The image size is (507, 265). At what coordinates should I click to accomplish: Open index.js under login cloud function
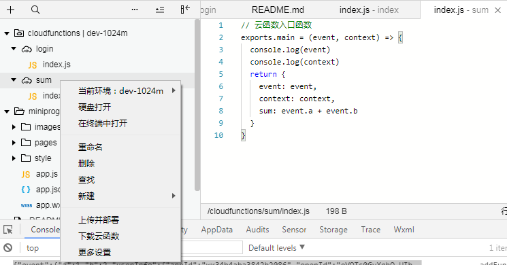point(56,65)
